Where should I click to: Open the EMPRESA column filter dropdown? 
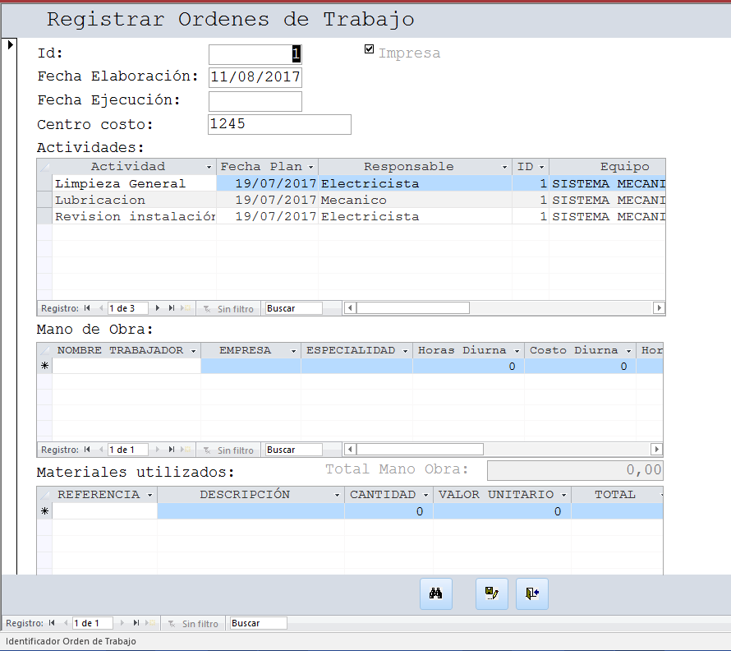point(293,351)
